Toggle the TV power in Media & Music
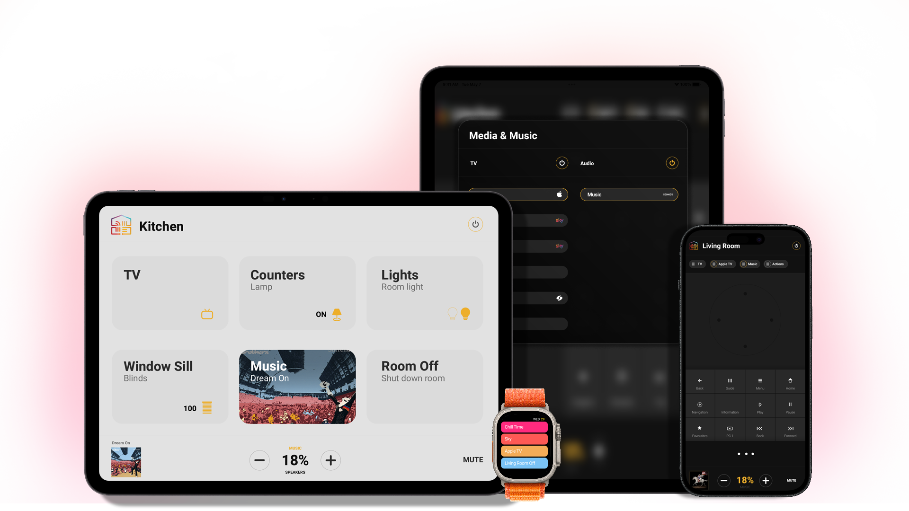This screenshot has width=909, height=511. 561,163
